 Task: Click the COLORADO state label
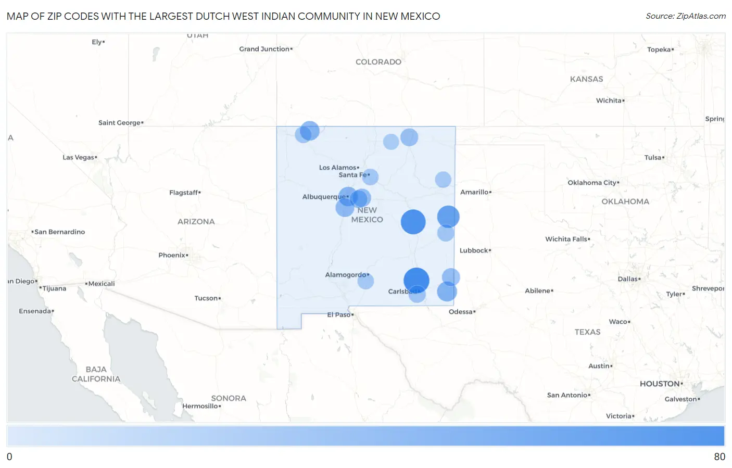378,62
